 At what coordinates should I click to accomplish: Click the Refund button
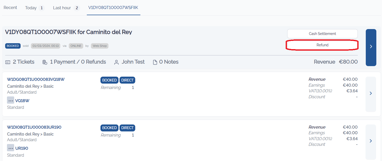click(x=322, y=45)
